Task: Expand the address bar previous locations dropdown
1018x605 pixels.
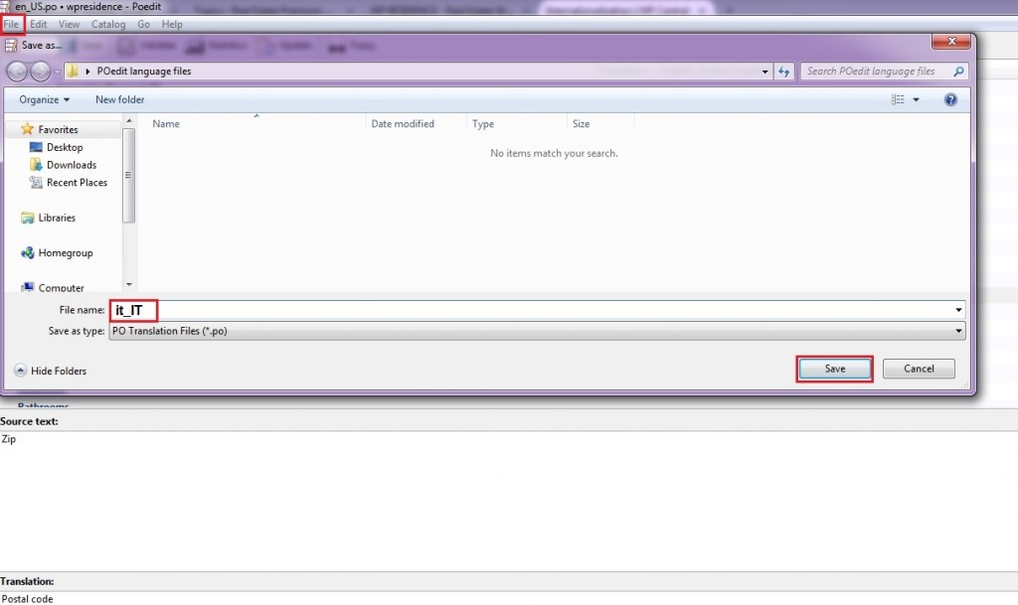Action: pyautogui.click(x=764, y=72)
